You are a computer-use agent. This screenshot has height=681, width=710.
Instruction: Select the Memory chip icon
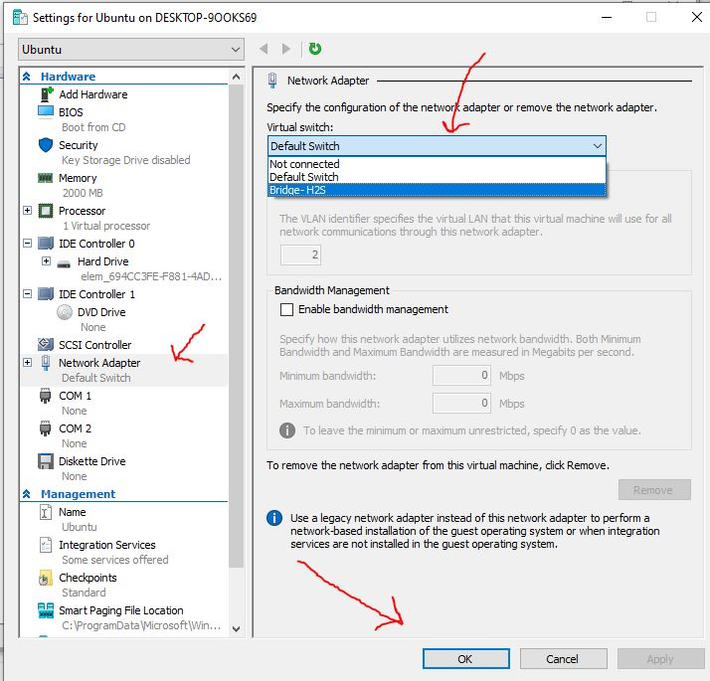coord(46,178)
